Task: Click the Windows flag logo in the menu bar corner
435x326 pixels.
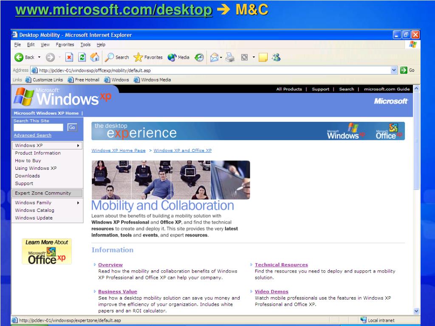Action: (413, 44)
